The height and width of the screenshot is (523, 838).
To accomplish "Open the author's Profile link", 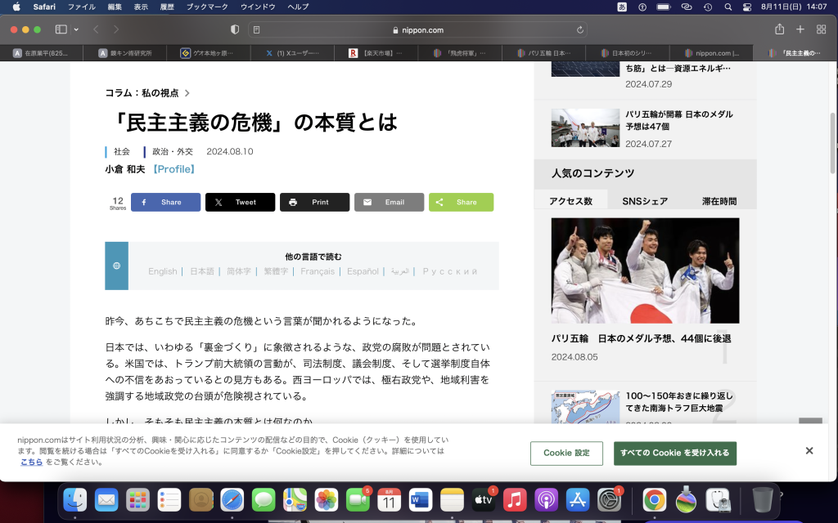I will click(x=173, y=169).
